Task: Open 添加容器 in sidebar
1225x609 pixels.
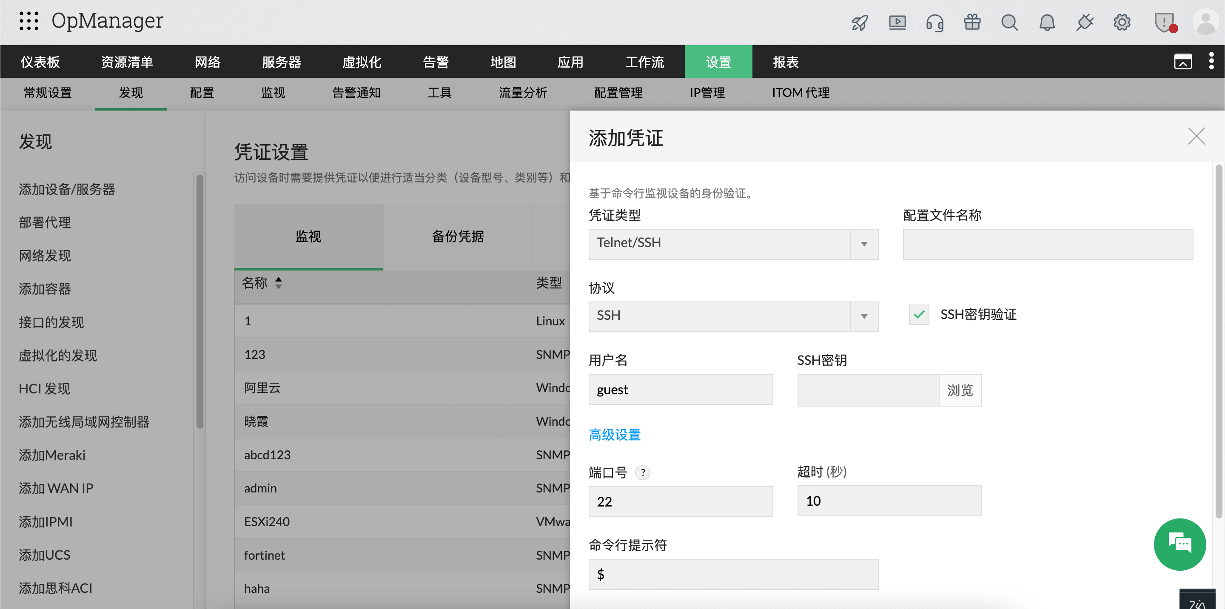Action: [x=45, y=289]
